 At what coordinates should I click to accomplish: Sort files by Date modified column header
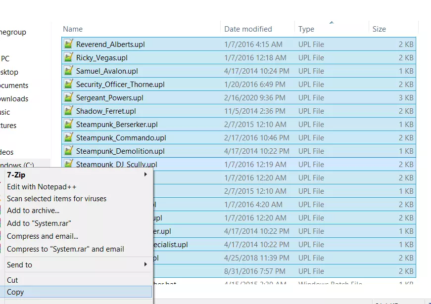248,29
